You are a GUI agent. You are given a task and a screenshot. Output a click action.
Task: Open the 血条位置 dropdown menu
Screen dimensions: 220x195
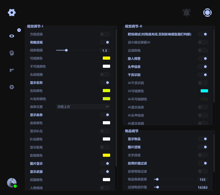[x=83, y=107]
